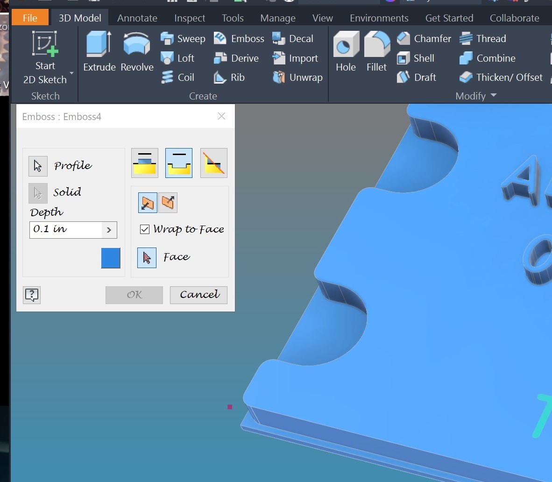
Task: Switch to the View tab
Action: (323, 18)
